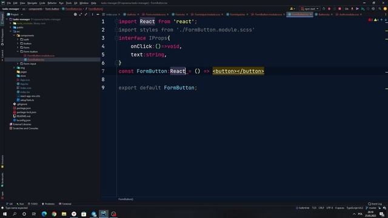Click the FormButton breadcrumb below the editor
Image resolution: width=388 pixels, height=218 pixels.
125,199
